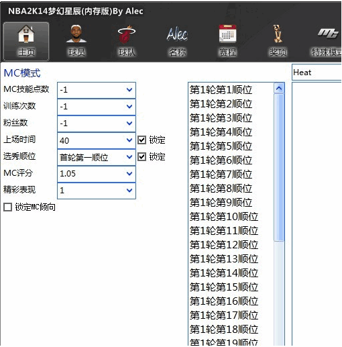Enable the 锁定MC倾向 checkbox

click(x=7, y=207)
